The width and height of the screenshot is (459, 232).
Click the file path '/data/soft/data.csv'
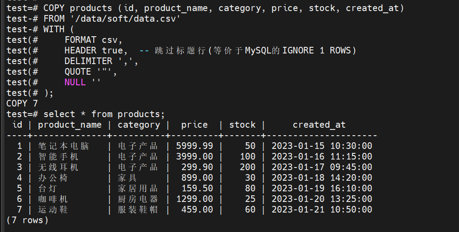[x=126, y=19]
